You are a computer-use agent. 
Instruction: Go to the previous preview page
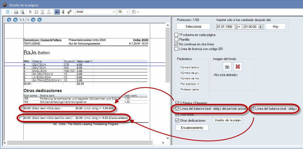pos(15,20)
